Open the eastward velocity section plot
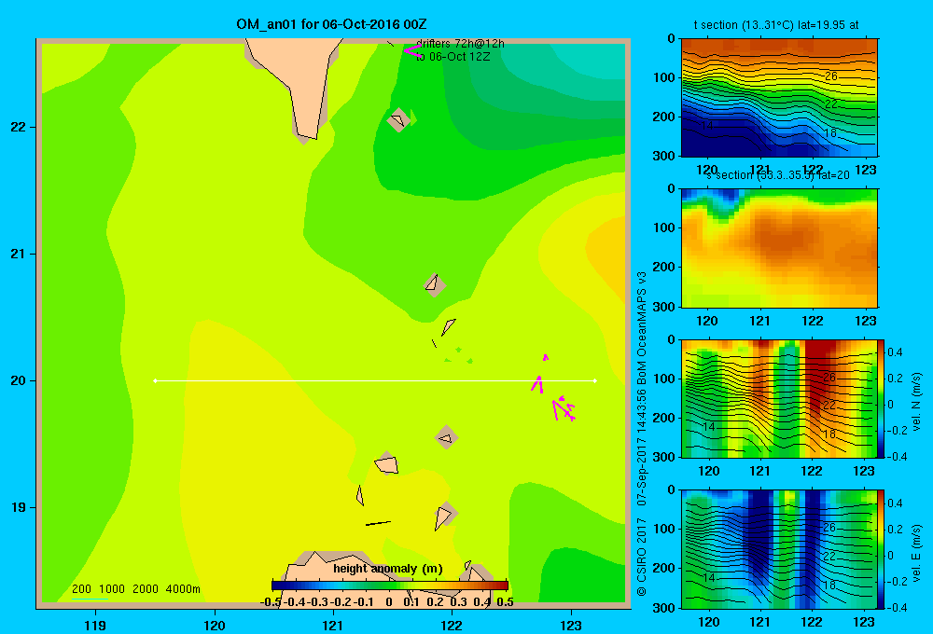The height and width of the screenshot is (634, 933). (779, 549)
